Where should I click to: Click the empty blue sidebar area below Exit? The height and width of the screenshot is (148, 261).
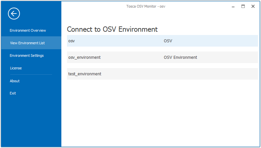[31, 122]
